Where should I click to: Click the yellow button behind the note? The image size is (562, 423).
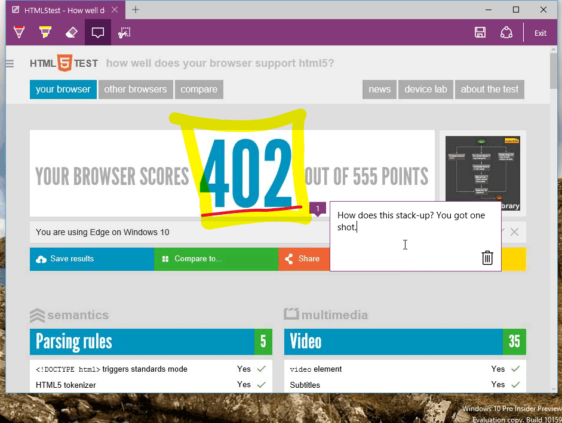514,259
